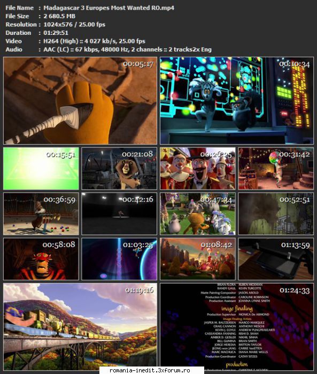Screen dimensions: 317x374
Task: Open the thumbnail timestamped 00:05:17
Action: tap(80, 101)
